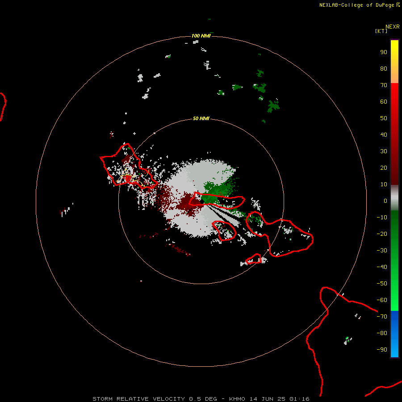Click the 30 value on the velocity scale
This screenshot has height=402, width=402.
click(x=384, y=151)
